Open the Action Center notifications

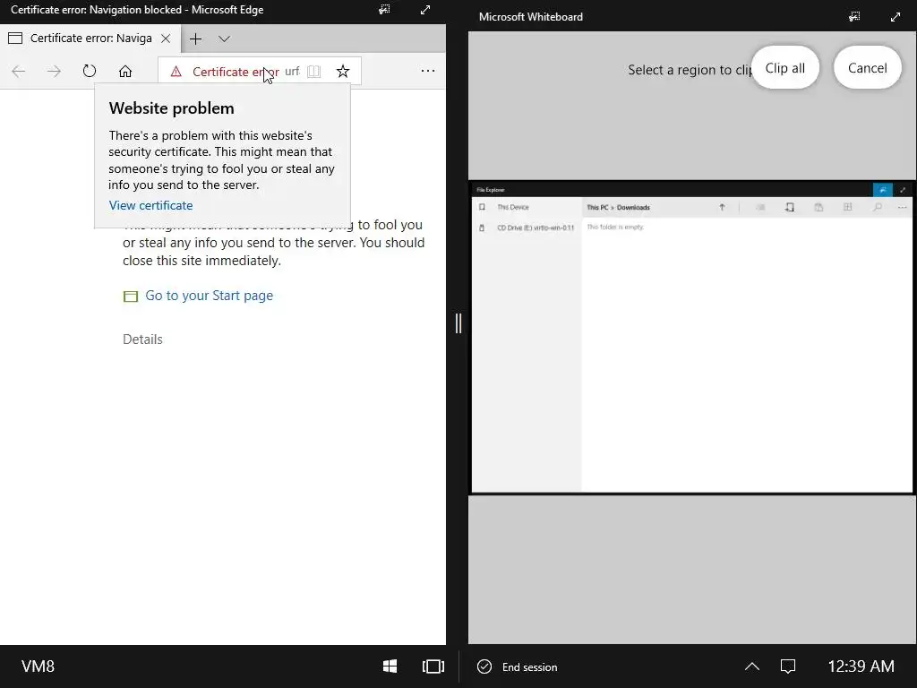point(788,666)
